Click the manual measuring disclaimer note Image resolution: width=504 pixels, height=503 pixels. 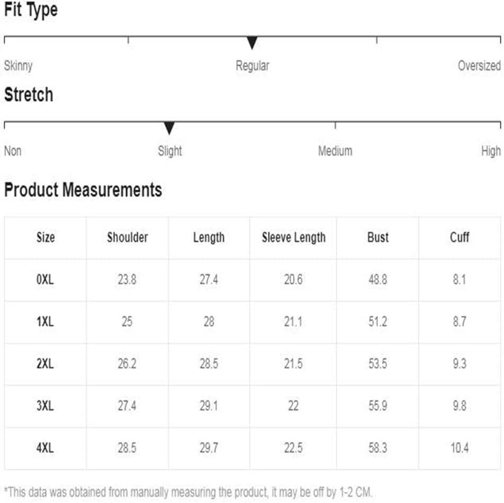[x=188, y=492]
